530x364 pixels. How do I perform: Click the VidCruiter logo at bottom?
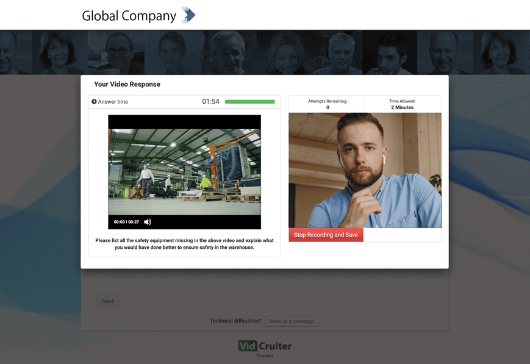pos(265,346)
